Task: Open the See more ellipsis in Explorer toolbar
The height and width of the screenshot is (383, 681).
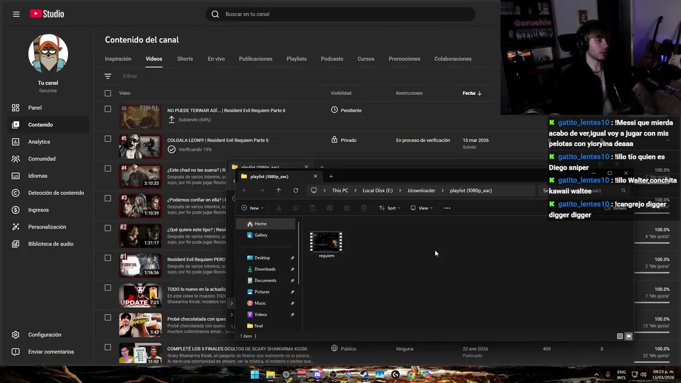Action: [447, 208]
